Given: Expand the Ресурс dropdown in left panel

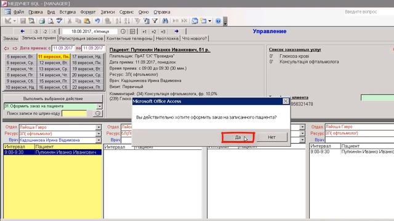Looking at the screenshot, I should [98, 134].
